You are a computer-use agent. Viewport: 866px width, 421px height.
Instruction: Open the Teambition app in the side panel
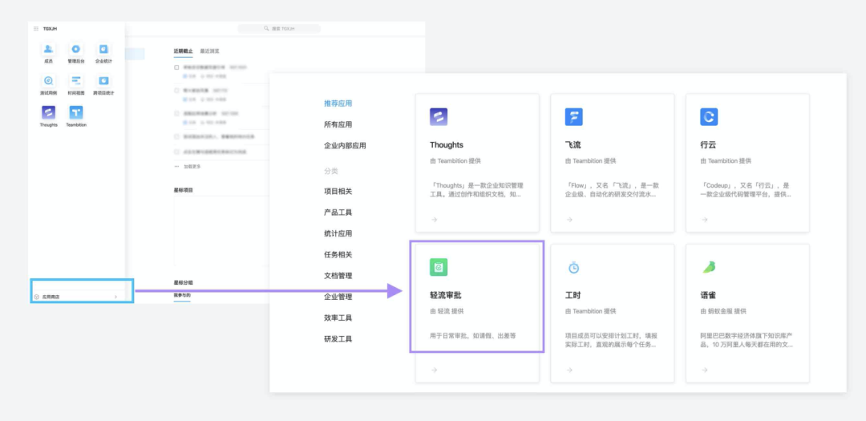pyautogui.click(x=75, y=112)
